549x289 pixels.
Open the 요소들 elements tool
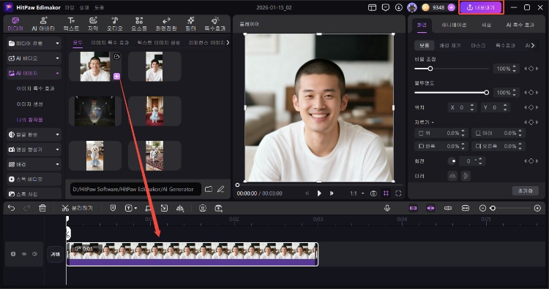[139, 24]
